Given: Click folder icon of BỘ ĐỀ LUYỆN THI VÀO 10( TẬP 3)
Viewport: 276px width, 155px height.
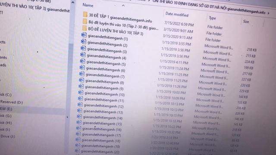Looking at the screenshot, I should click(85, 28).
